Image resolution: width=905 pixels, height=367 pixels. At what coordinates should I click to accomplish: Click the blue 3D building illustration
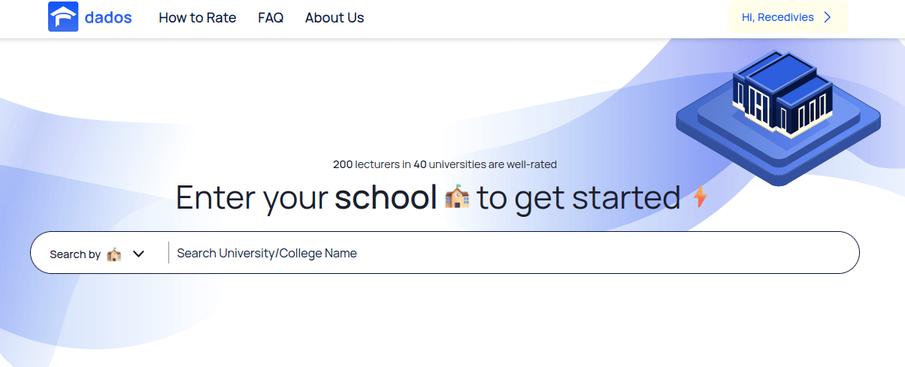click(783, 94)
